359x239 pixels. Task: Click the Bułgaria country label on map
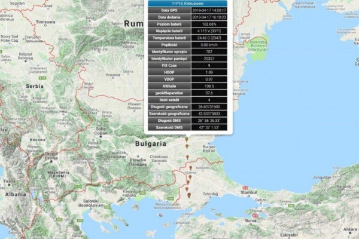151,144
